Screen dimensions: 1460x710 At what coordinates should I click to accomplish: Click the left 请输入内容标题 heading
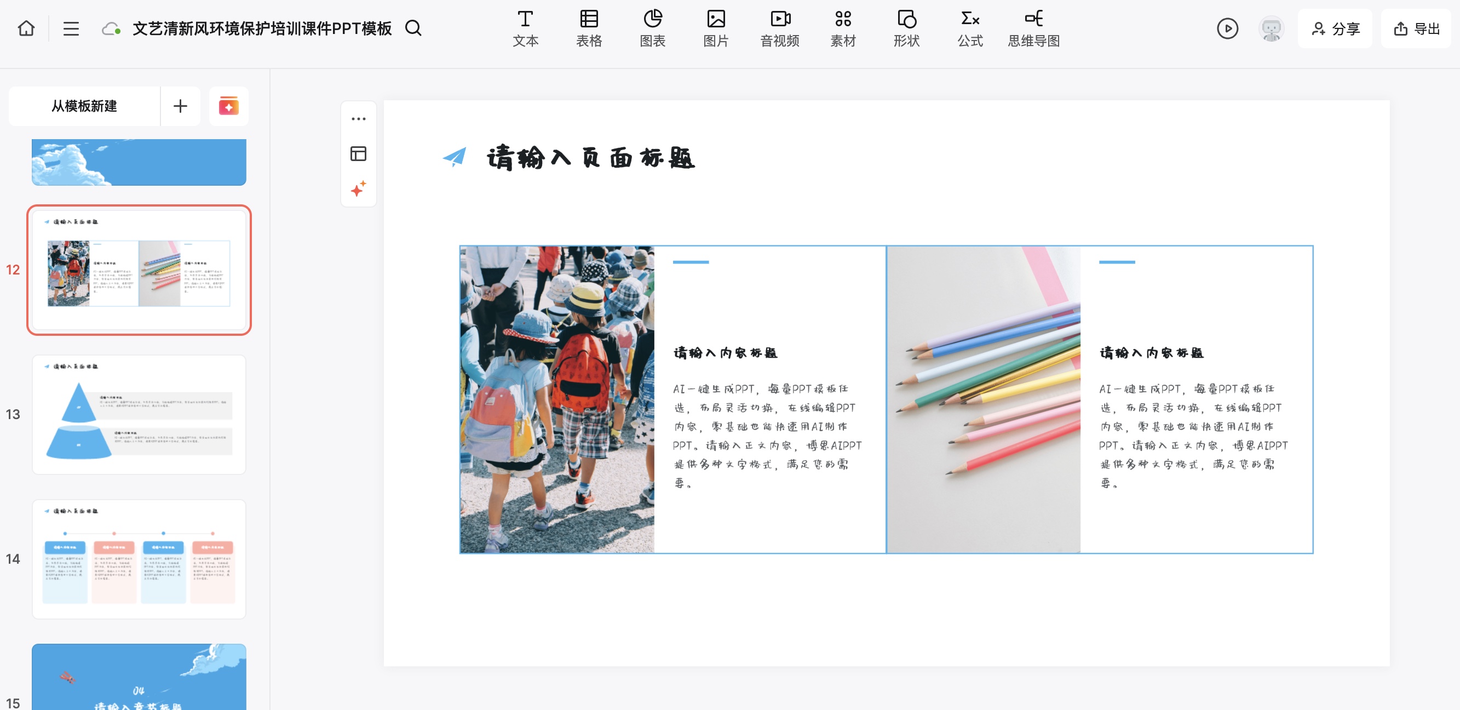tap(726, 353)
